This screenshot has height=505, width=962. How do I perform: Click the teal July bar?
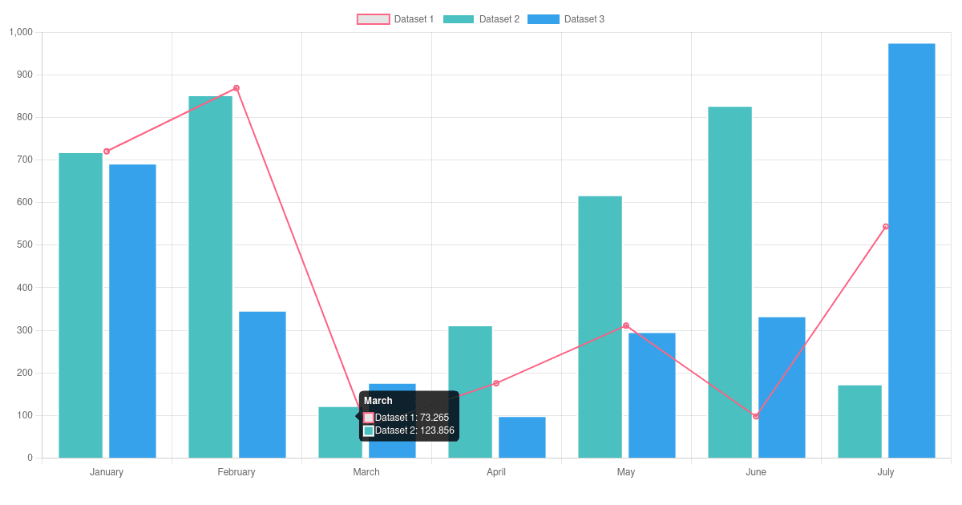pos(859,422)
